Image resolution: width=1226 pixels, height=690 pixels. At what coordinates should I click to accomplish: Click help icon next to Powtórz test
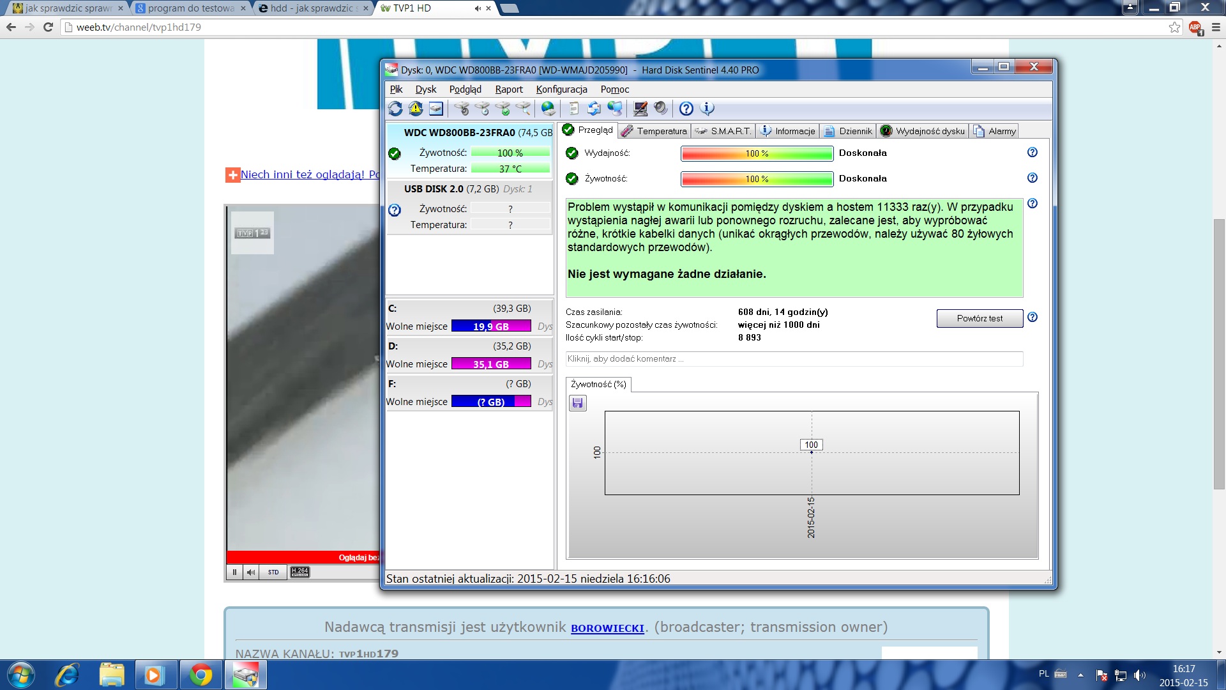(x=1033, y=317)
